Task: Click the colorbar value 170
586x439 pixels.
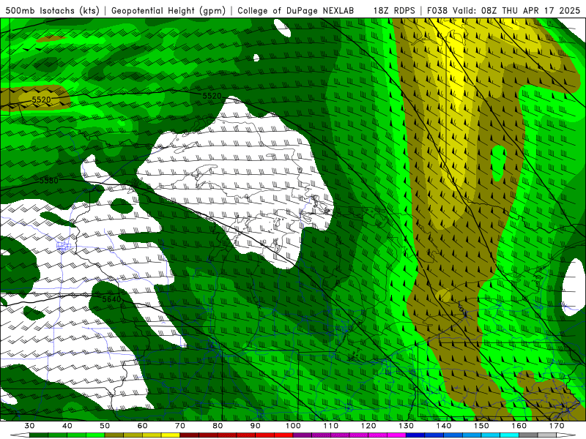Action: (557, 426)
